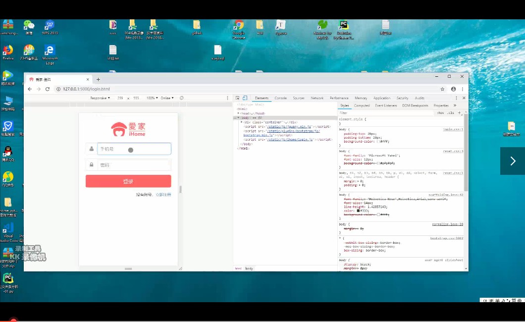The height and width of the screenshot is (322, 525).
Task: Switch to the Sources tab
Action: (299, 98)
